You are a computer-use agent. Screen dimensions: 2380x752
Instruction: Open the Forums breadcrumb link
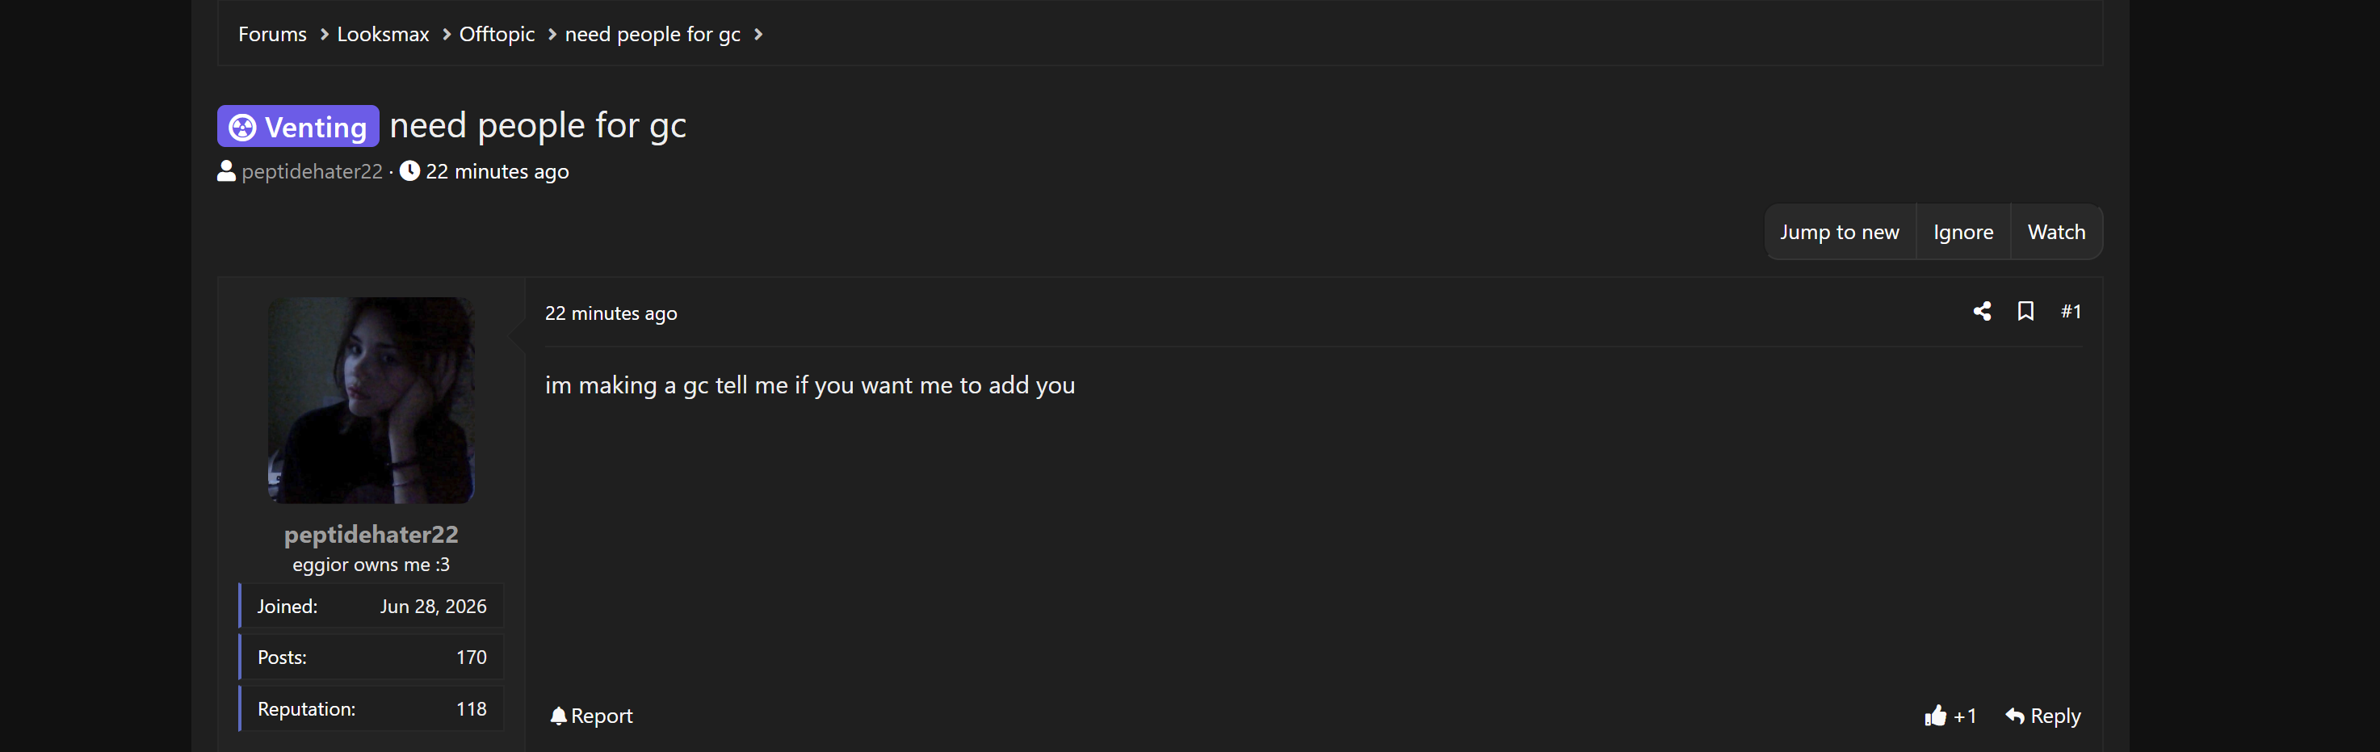point(272,34)
